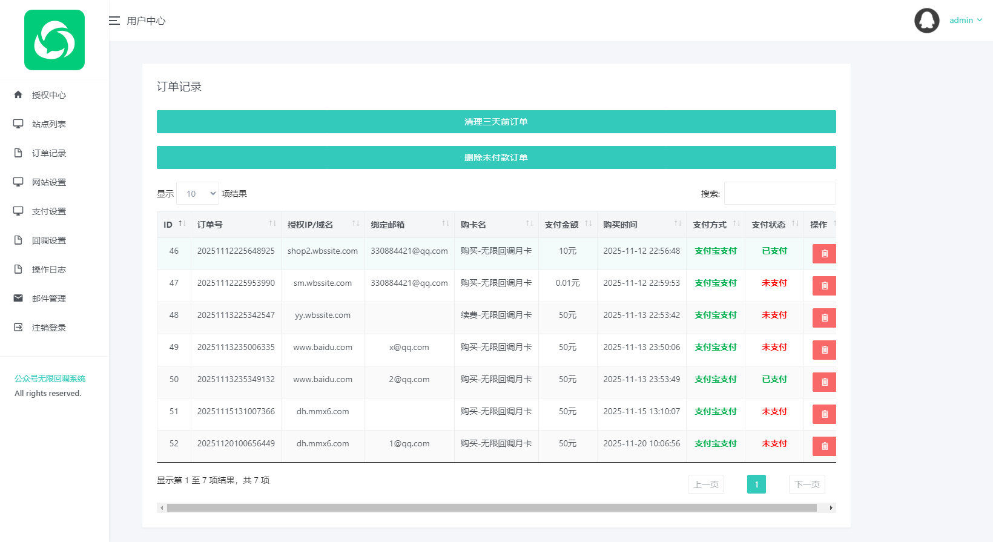Click order number 20251113235006335
Screen dimensions: 993x542
(x=236, y=347)
